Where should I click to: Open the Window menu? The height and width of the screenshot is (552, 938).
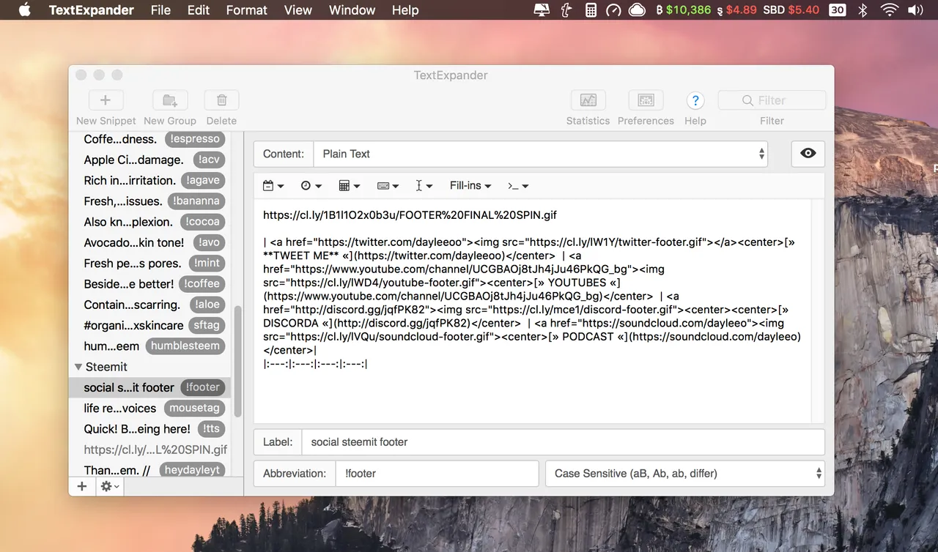pos(352,10)
